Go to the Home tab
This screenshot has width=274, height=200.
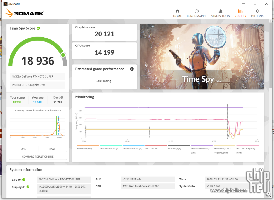click(177, 13)
